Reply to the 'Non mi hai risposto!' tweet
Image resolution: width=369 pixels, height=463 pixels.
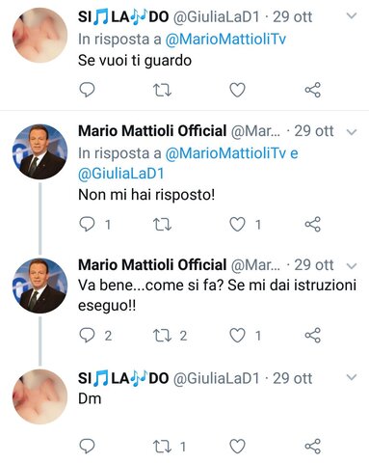click(87, 224)
